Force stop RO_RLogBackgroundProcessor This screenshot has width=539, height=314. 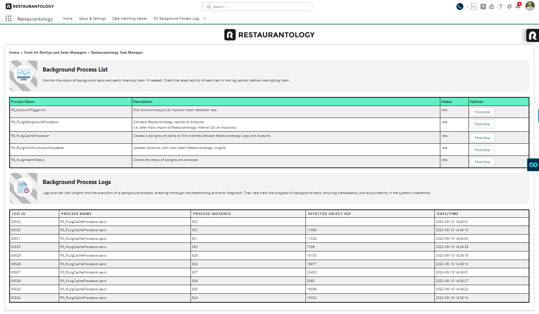click(482, 124)
